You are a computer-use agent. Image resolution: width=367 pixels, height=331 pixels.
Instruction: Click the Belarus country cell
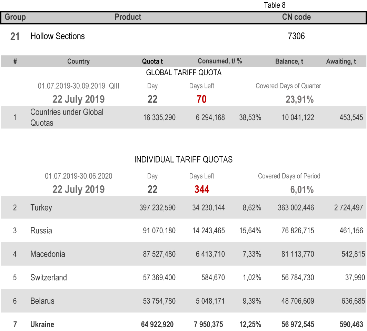click(42, 301)
